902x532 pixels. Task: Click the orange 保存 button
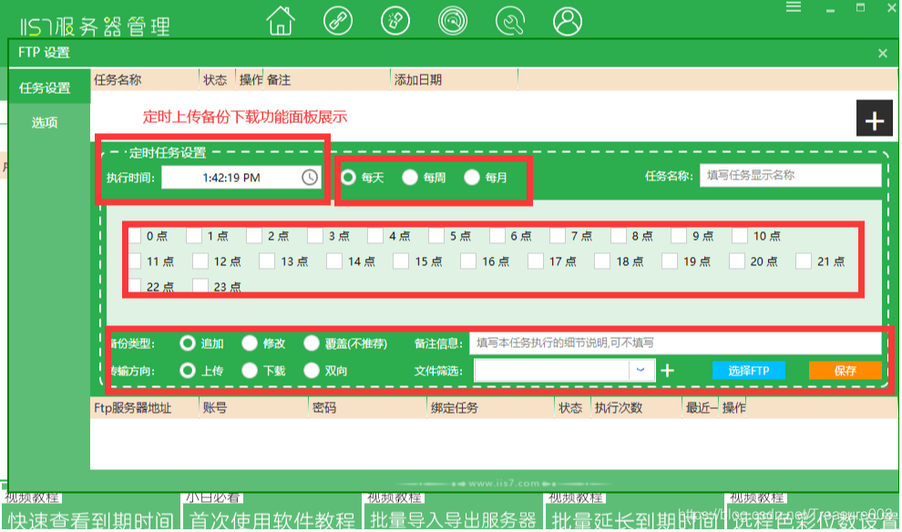(x=845, y=371)
